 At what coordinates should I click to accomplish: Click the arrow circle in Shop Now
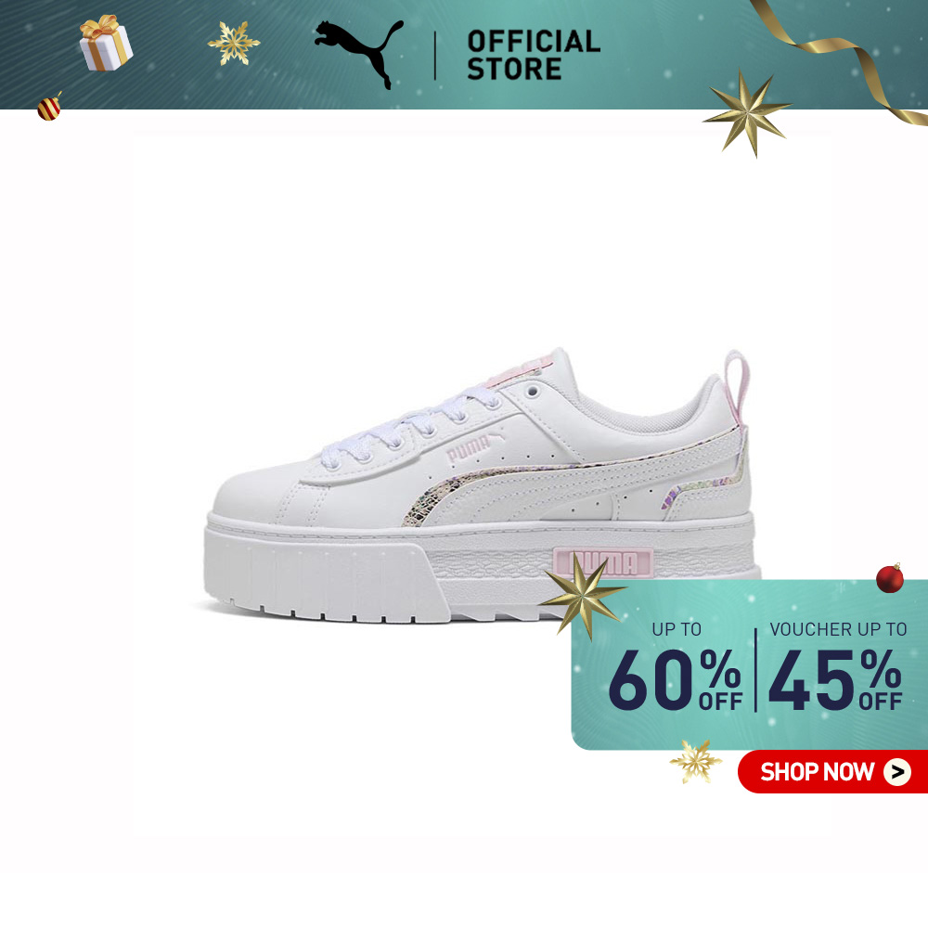[897, 772]
